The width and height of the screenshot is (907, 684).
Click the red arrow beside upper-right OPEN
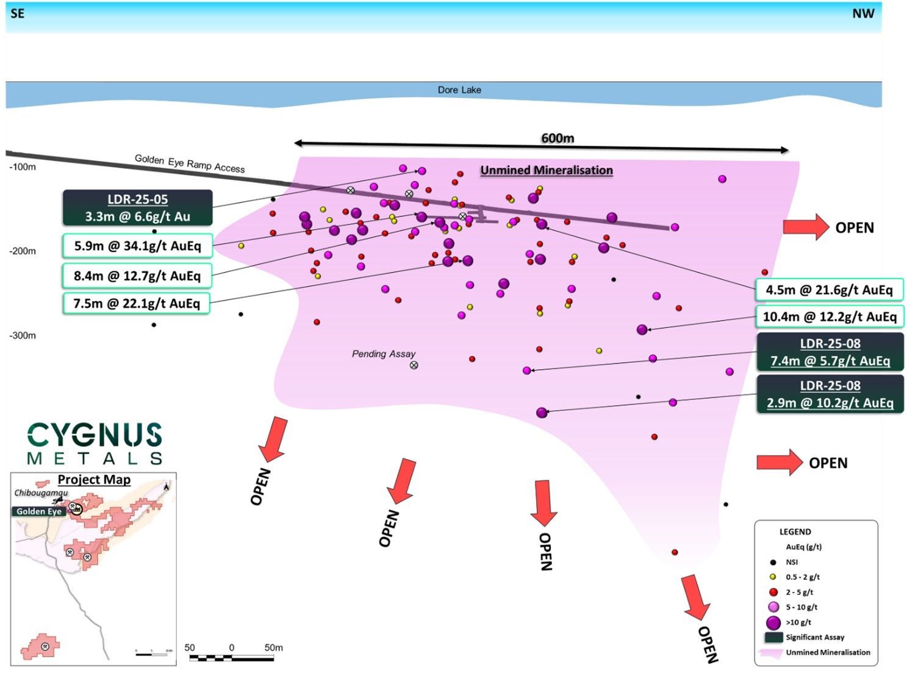pos(806,227)
